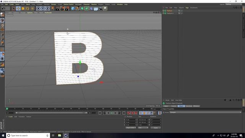Select Texture mode checkered icon in sidebar
Screen dimensions: 245x138
[2, 25]
